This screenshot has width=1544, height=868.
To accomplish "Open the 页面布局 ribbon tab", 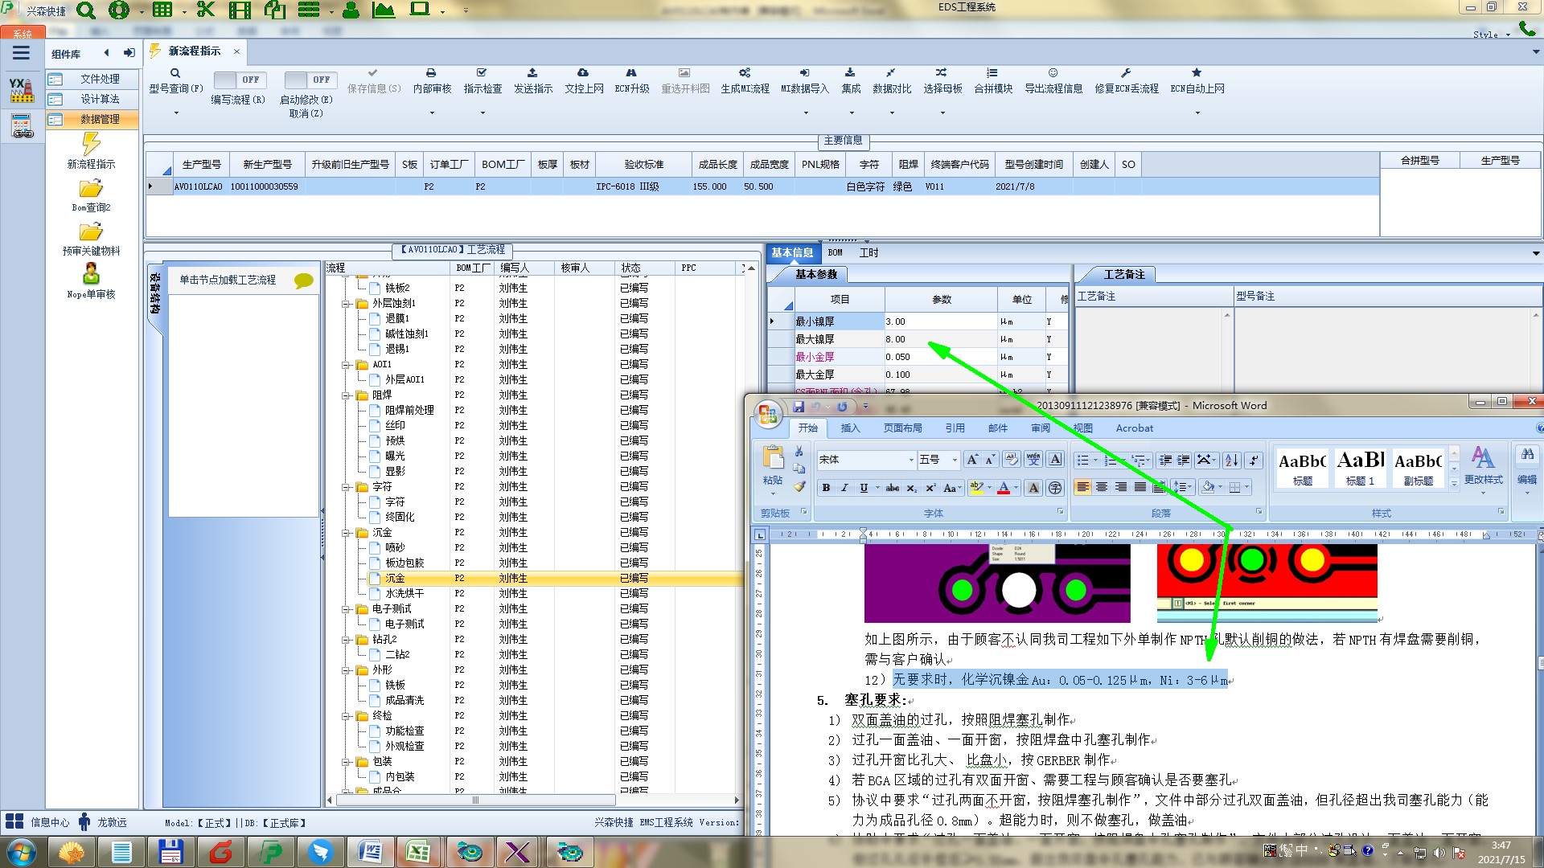I will (902, 428).
